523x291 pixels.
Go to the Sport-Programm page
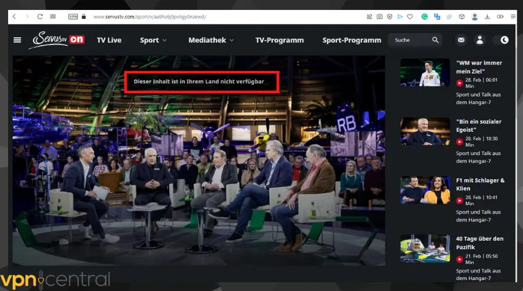tap(352, 40)
